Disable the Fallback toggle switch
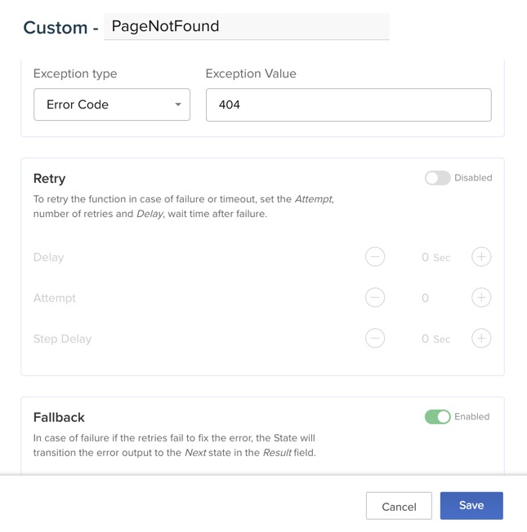Screen dimensions: 527x532 coord(437,417)
